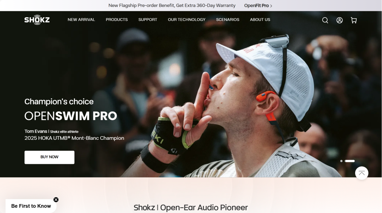Select the active carousel slide indicator

(349, 161)
